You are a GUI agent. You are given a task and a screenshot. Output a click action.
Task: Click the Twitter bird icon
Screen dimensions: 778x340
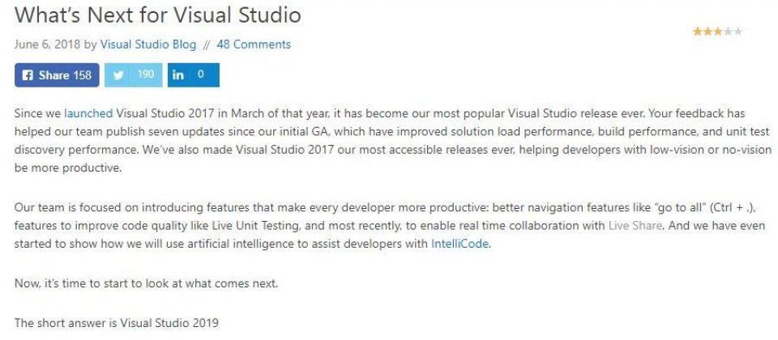pos(118,75)
